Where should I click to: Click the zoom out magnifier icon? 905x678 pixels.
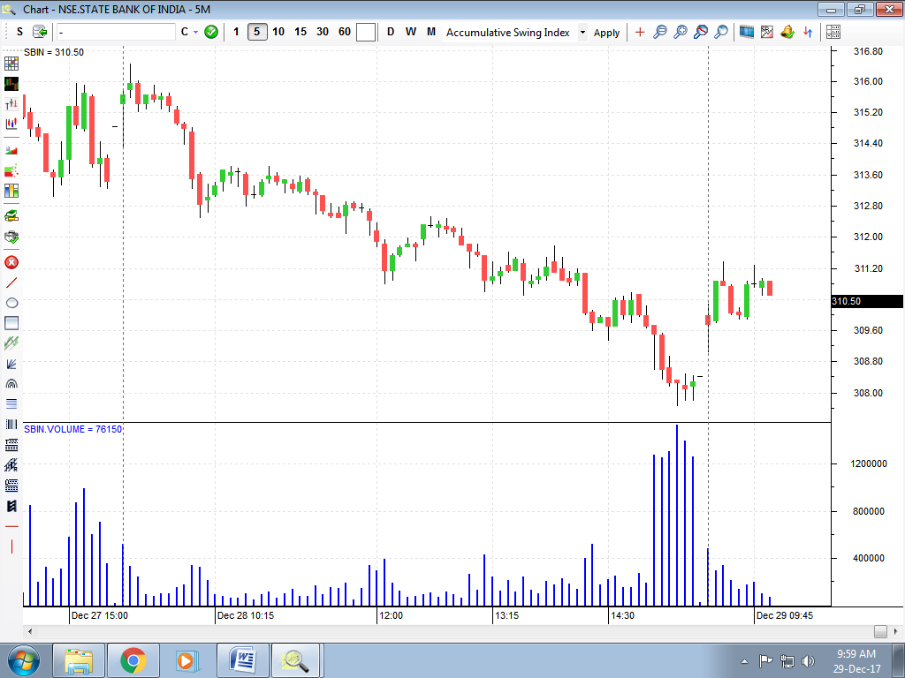[x=659, y=33]
